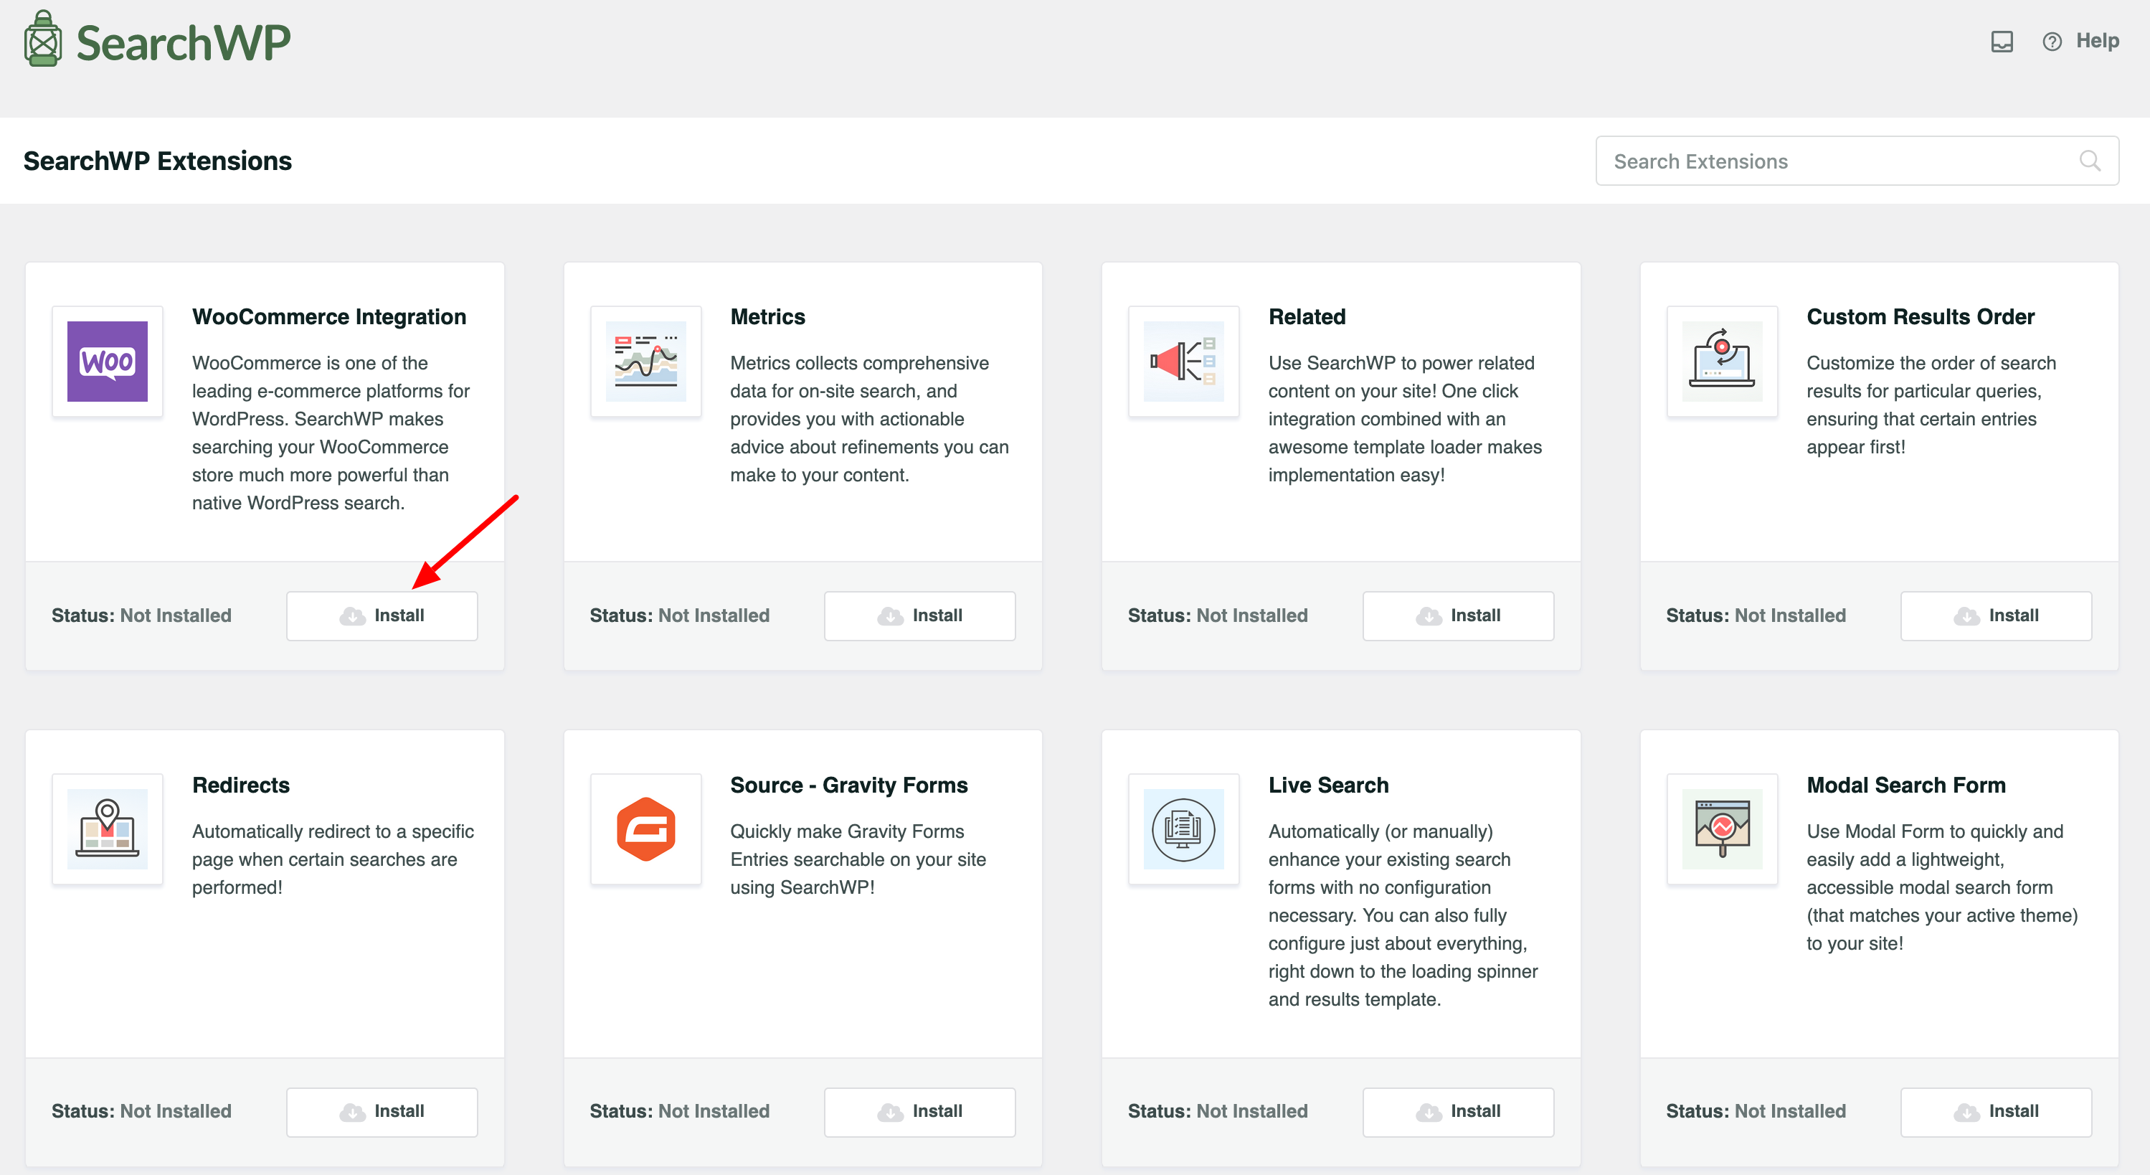Click the Metrics description paragraph
This screenshot has height=1175, width=2150.
(x=869, y=419)
